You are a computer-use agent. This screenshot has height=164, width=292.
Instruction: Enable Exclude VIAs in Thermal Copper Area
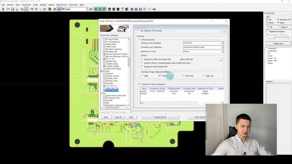[x=142, y=63]
